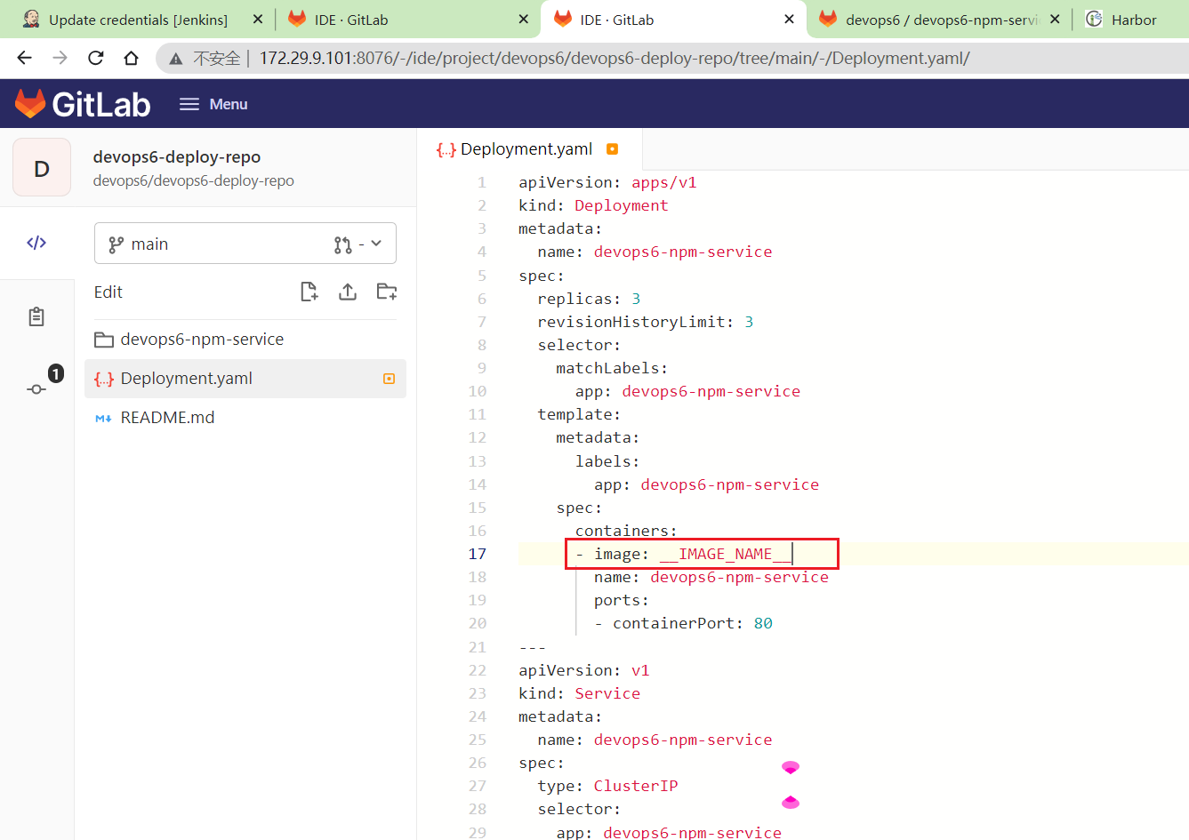Click the browser forward arrow

tap(60, 58)
